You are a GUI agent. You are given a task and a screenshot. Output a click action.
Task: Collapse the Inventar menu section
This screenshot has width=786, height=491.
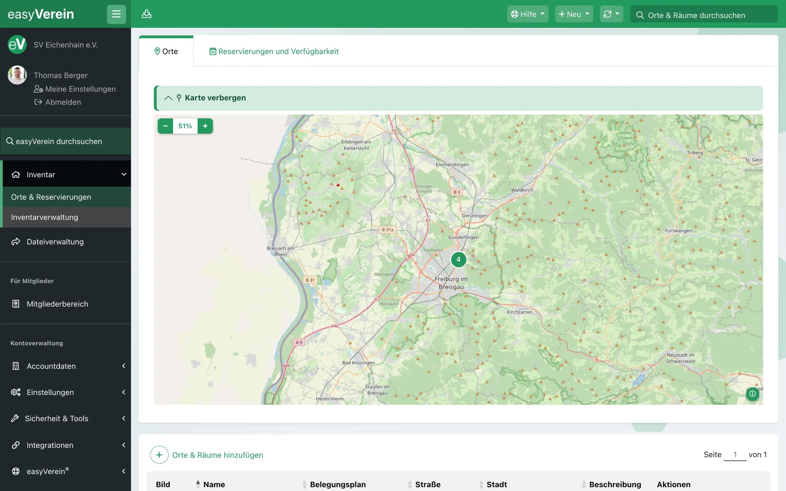point(67,175)
